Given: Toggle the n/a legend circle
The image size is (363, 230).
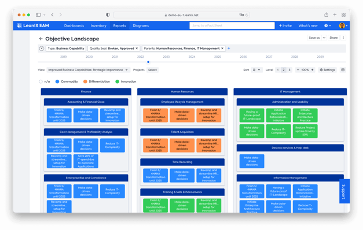Looking at the screenshot, I should 41,81.
